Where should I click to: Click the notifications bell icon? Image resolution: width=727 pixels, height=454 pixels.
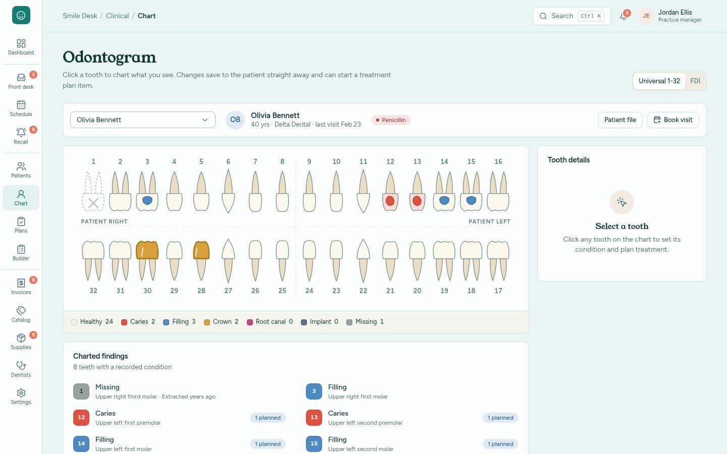(624, 16)
